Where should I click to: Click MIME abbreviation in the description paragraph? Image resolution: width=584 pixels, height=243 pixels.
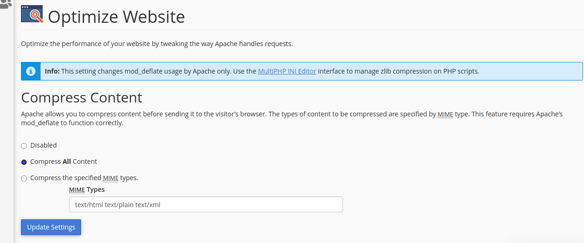coord(445,114)
